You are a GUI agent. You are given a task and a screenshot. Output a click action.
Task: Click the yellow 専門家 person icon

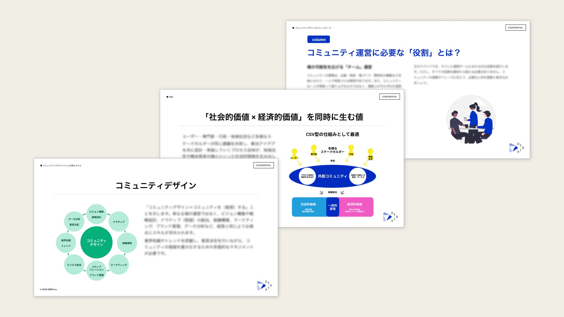click(x=314, y=150)
